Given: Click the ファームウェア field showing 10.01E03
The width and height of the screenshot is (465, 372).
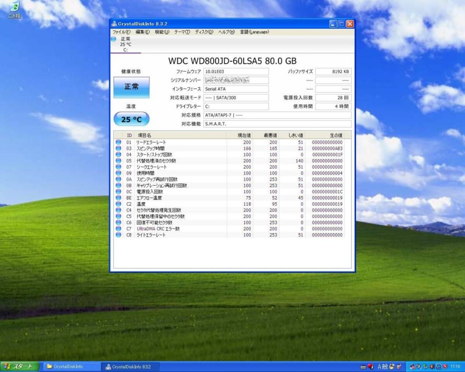Looking at the screenshot, I should [x=236, y=72].
